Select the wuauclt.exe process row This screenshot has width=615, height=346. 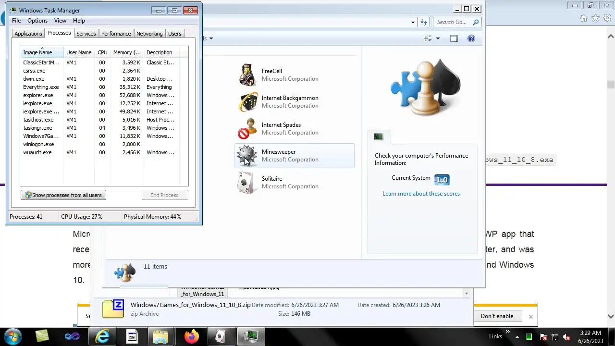click(104, 152)
